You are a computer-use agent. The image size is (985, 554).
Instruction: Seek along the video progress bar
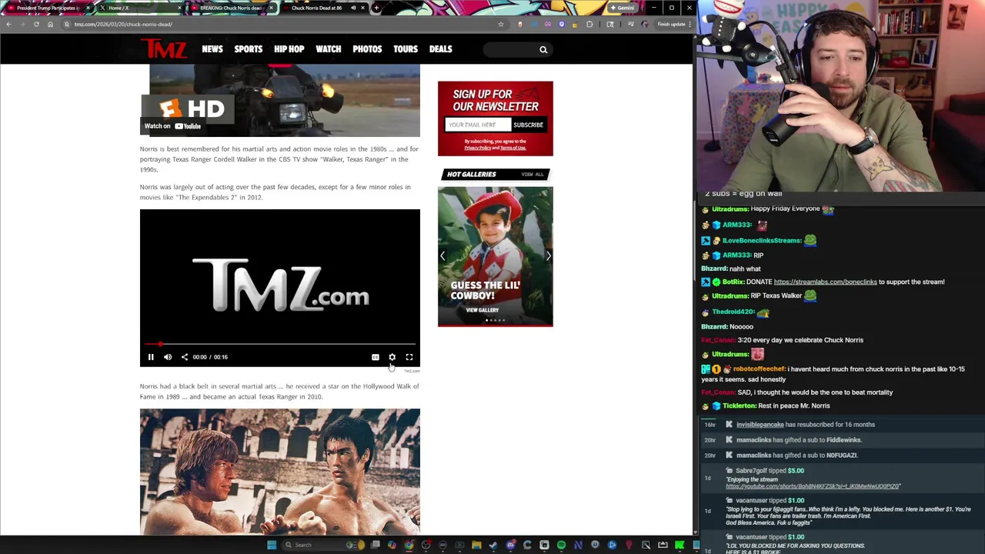tap(280, 344)
